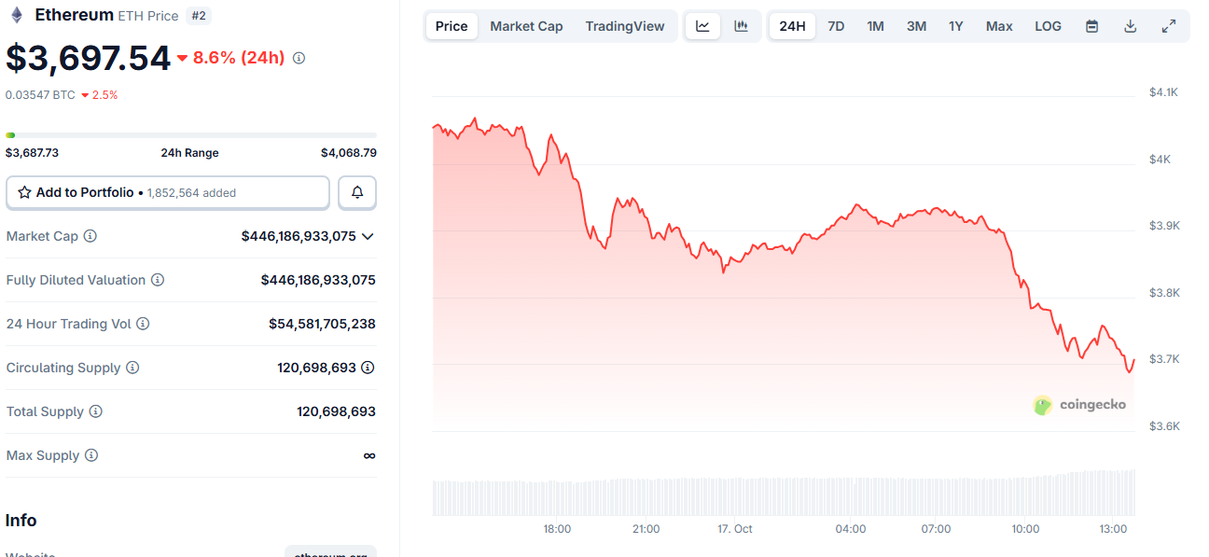Viewport: 1209px width, 557px height.
Task: Click info icon beside circulating supply value
Action: [368, 368]
